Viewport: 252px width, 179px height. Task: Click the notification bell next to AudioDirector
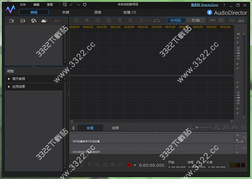210,12
